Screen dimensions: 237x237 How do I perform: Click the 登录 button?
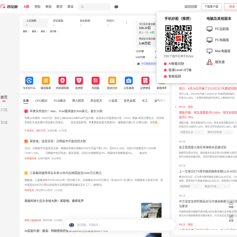[x=231, y=7]
